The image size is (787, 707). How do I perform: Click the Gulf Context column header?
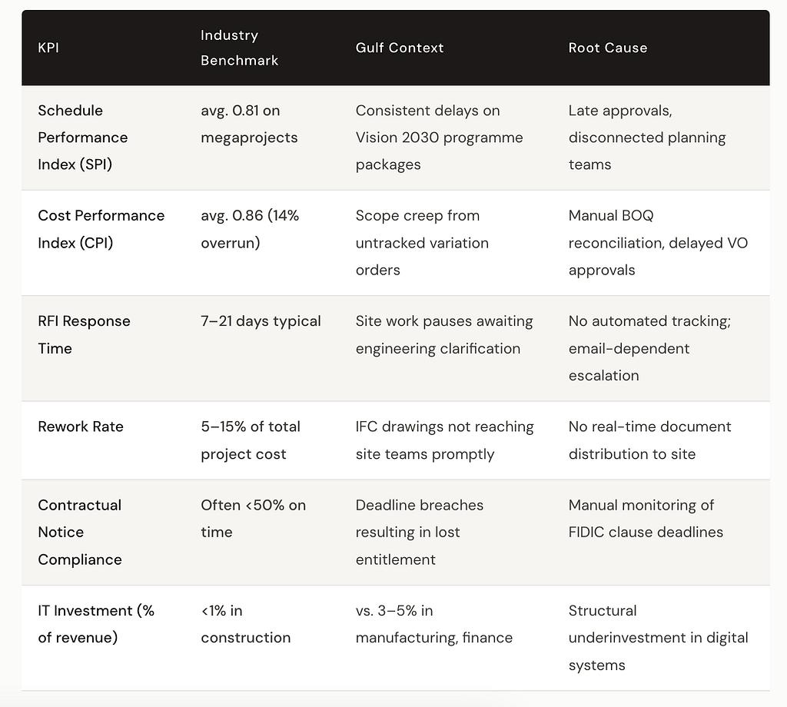[400, 48]
